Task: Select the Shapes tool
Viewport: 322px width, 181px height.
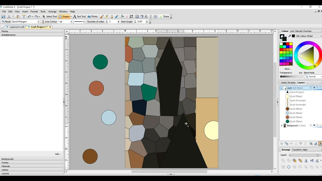Action: (64, 17)
